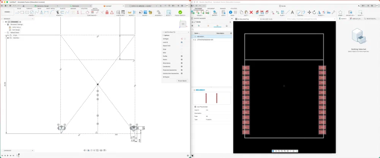Select the Fillet arc tool
This screenshot has height=158, width=380.
tap(52, 12)
